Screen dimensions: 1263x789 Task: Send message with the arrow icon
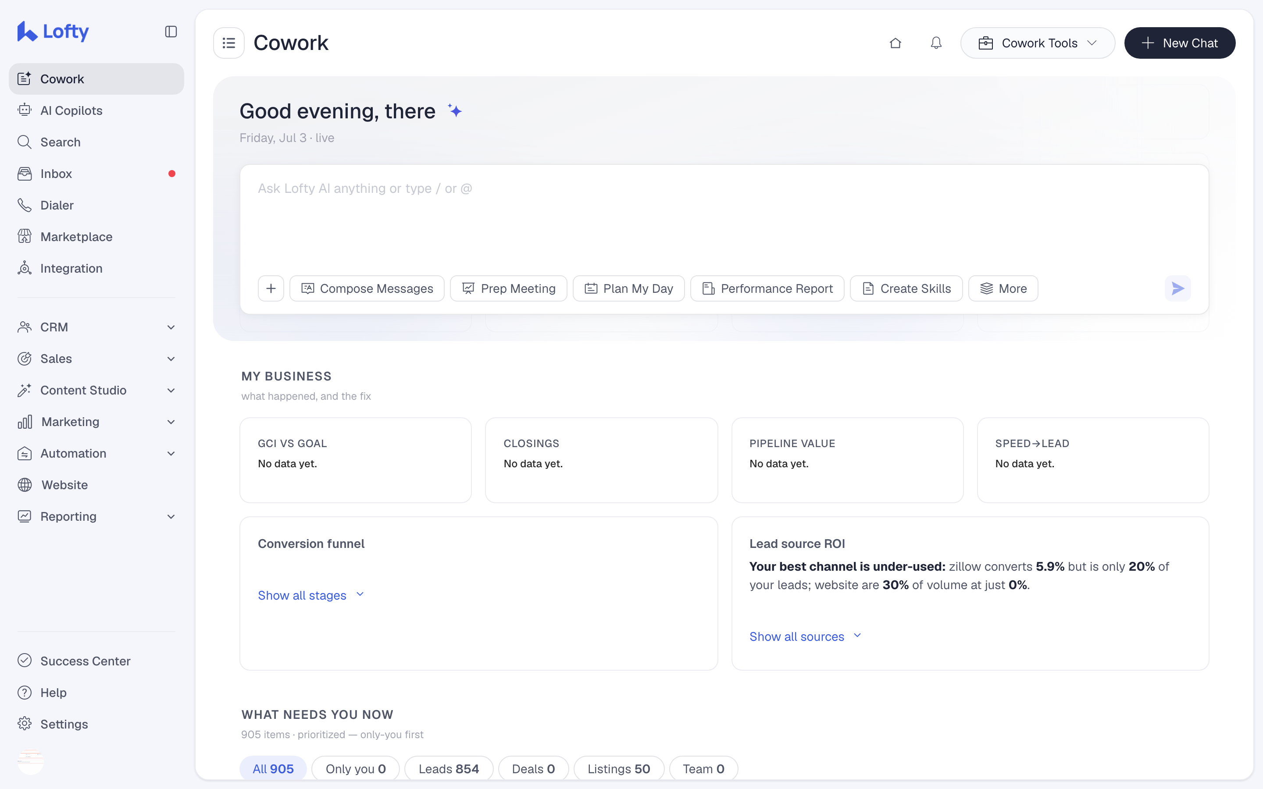(1177, 288)
